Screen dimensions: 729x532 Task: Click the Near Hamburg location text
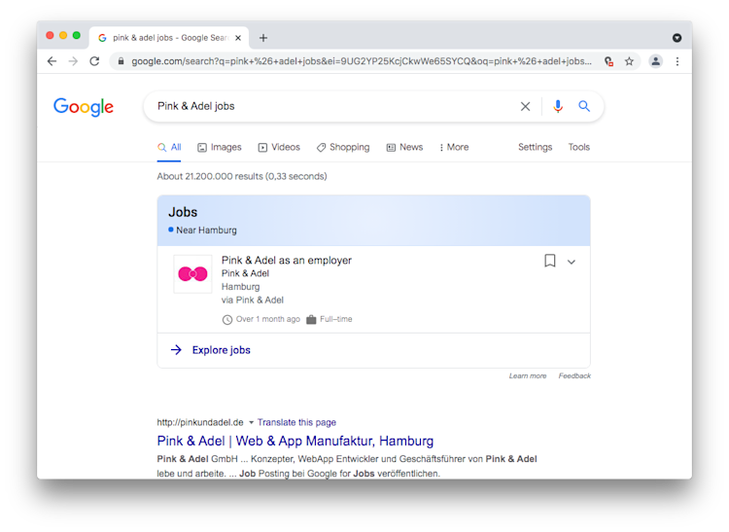click(206, 231)
